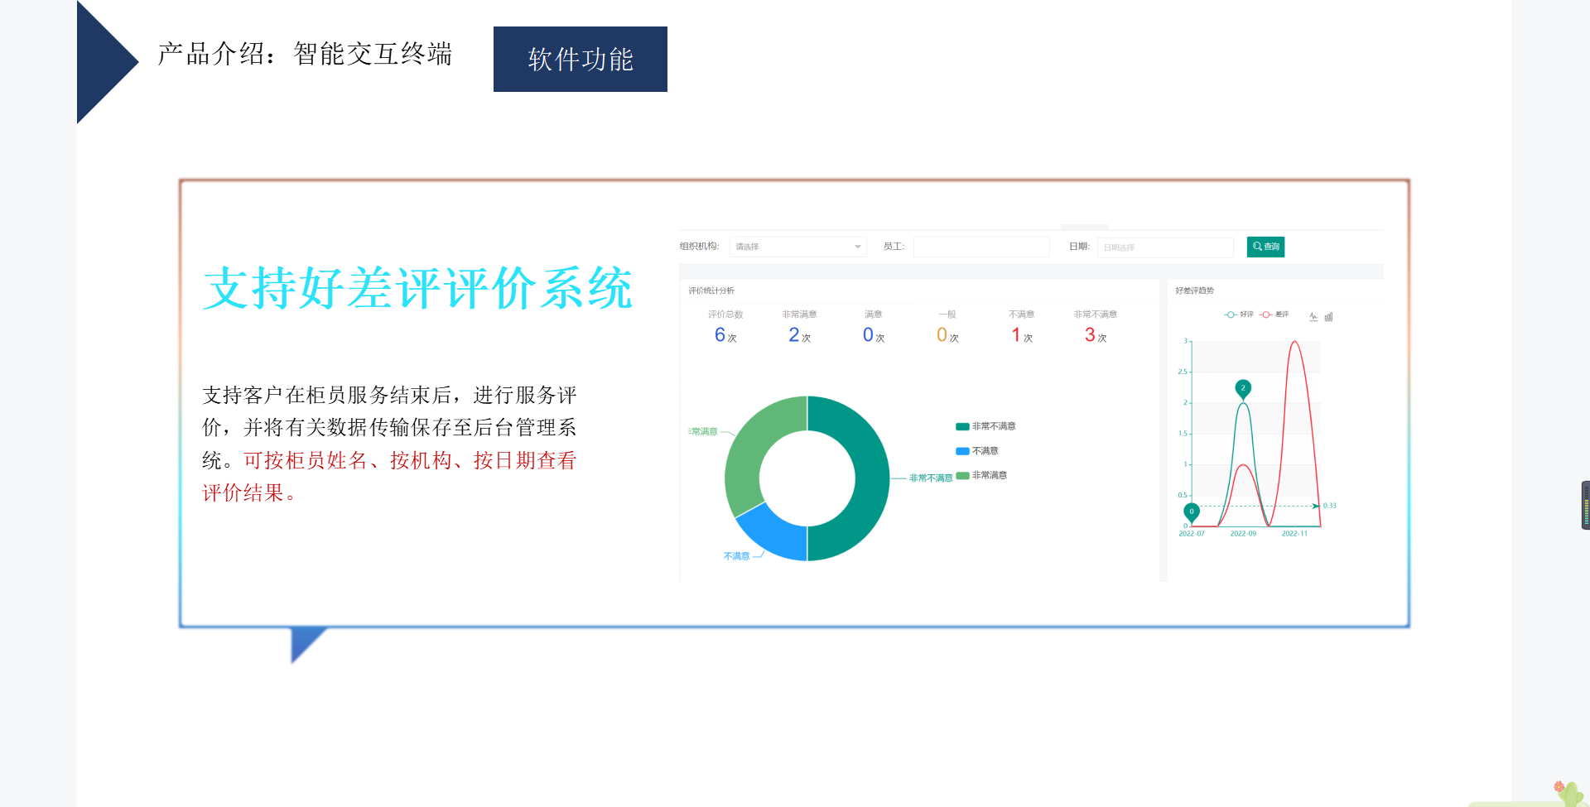Click the 好差评趋势 panel title
1590x807 pixels.
tap(1194, 291)
